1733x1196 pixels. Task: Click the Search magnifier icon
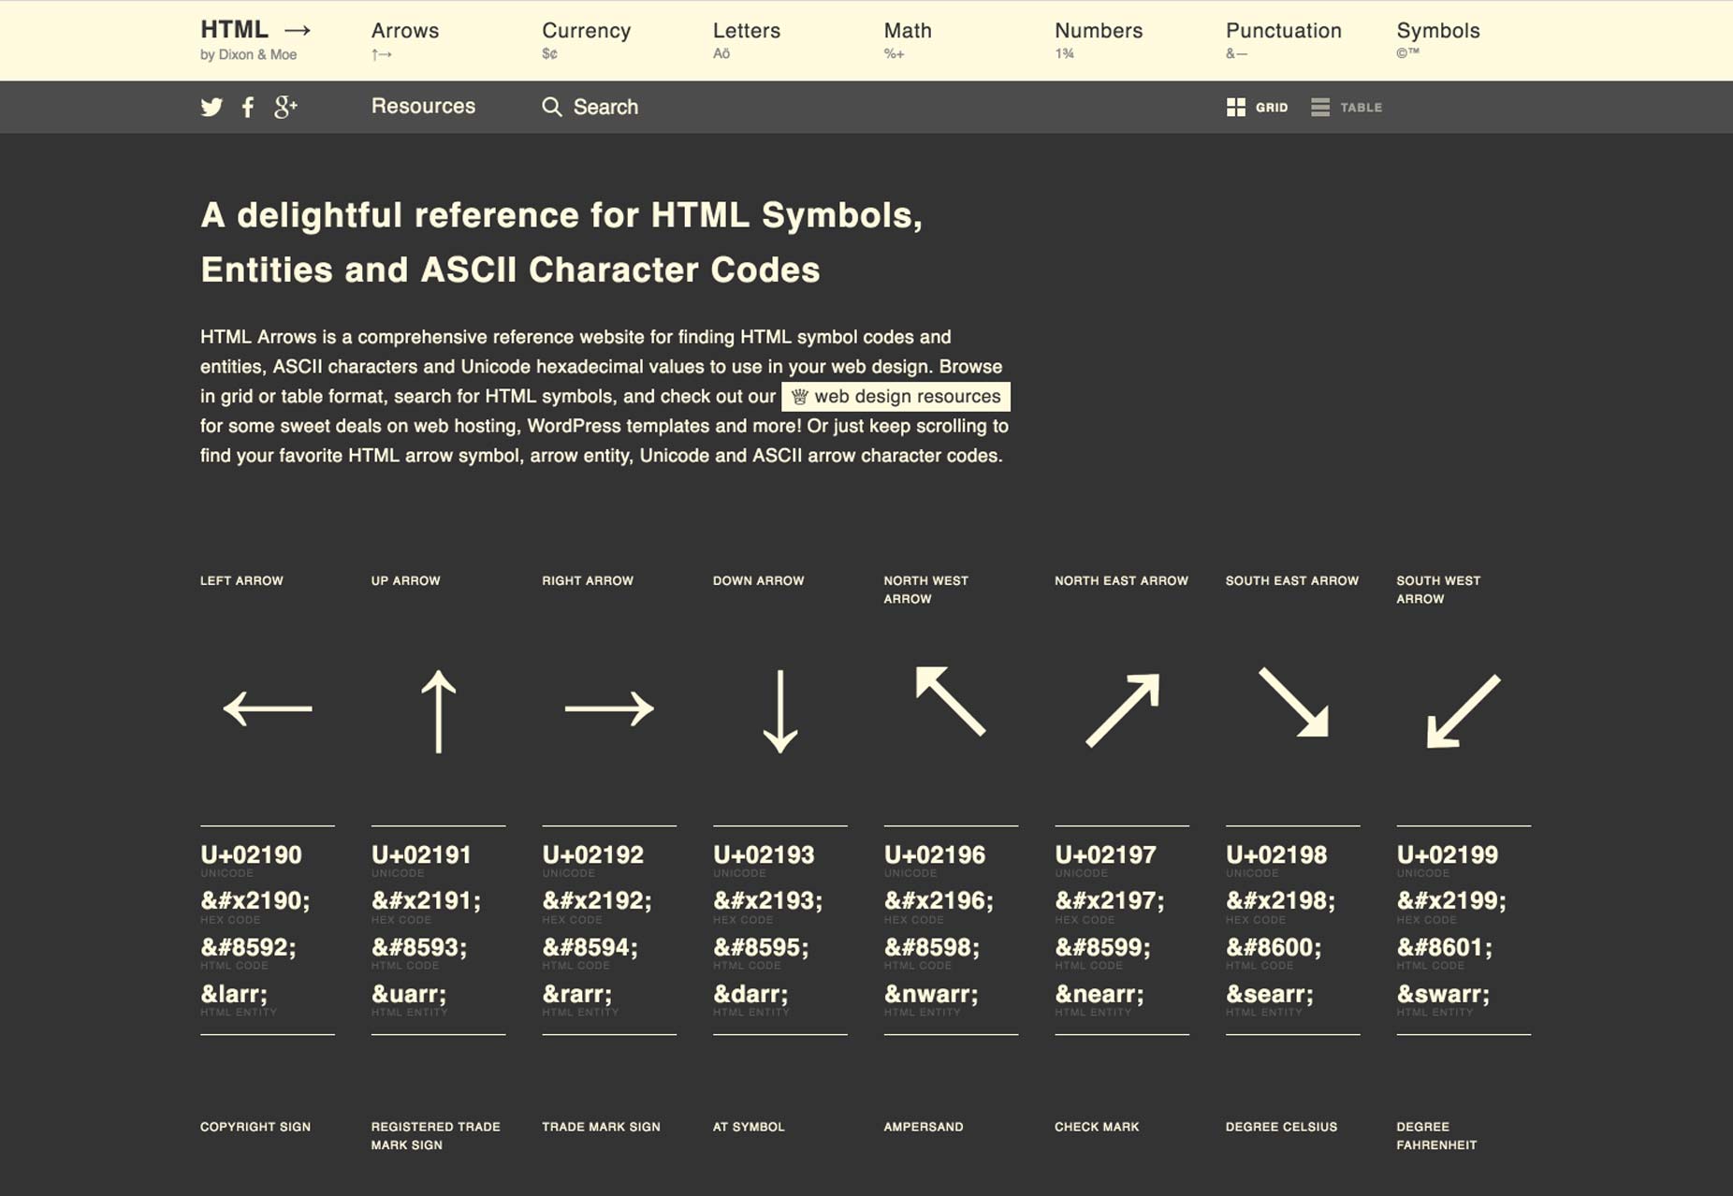552,107
